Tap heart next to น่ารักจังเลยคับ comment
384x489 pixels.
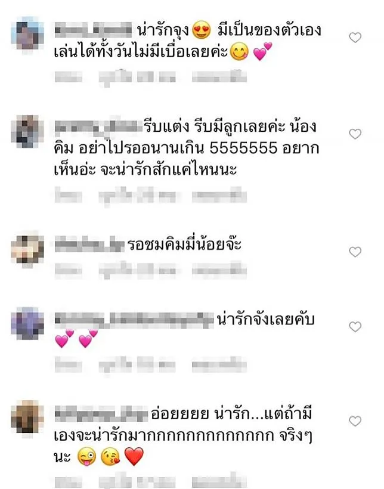(x=355, y=327)
